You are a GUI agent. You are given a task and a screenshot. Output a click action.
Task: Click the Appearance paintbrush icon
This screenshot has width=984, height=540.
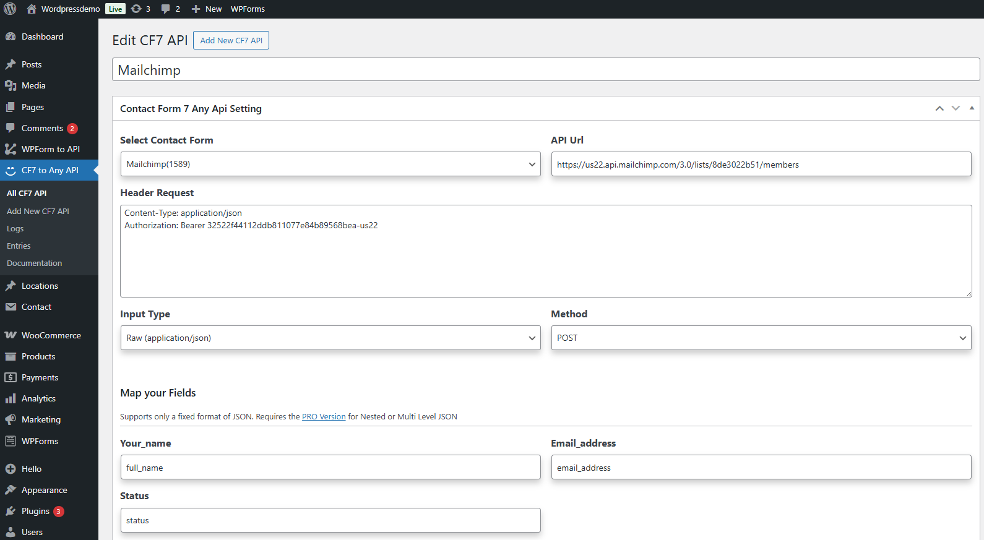coord(11,490)
